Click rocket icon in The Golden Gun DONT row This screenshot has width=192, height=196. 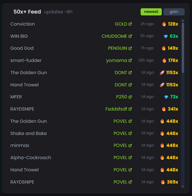pyautogui.click(x=162, y=73)
